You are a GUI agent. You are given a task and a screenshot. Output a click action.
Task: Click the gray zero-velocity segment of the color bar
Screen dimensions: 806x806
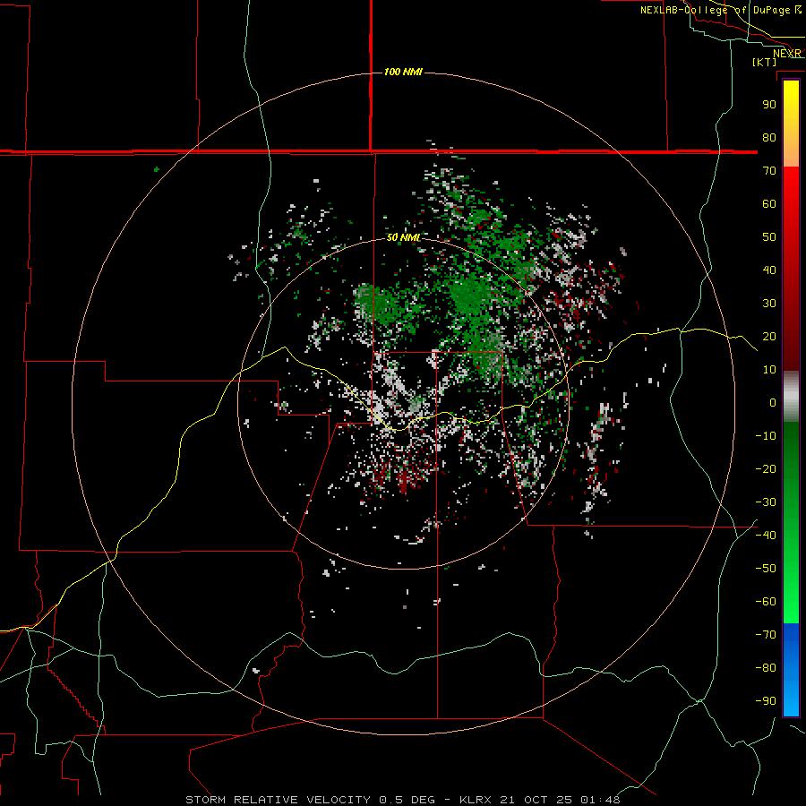[x=791, y=397]
